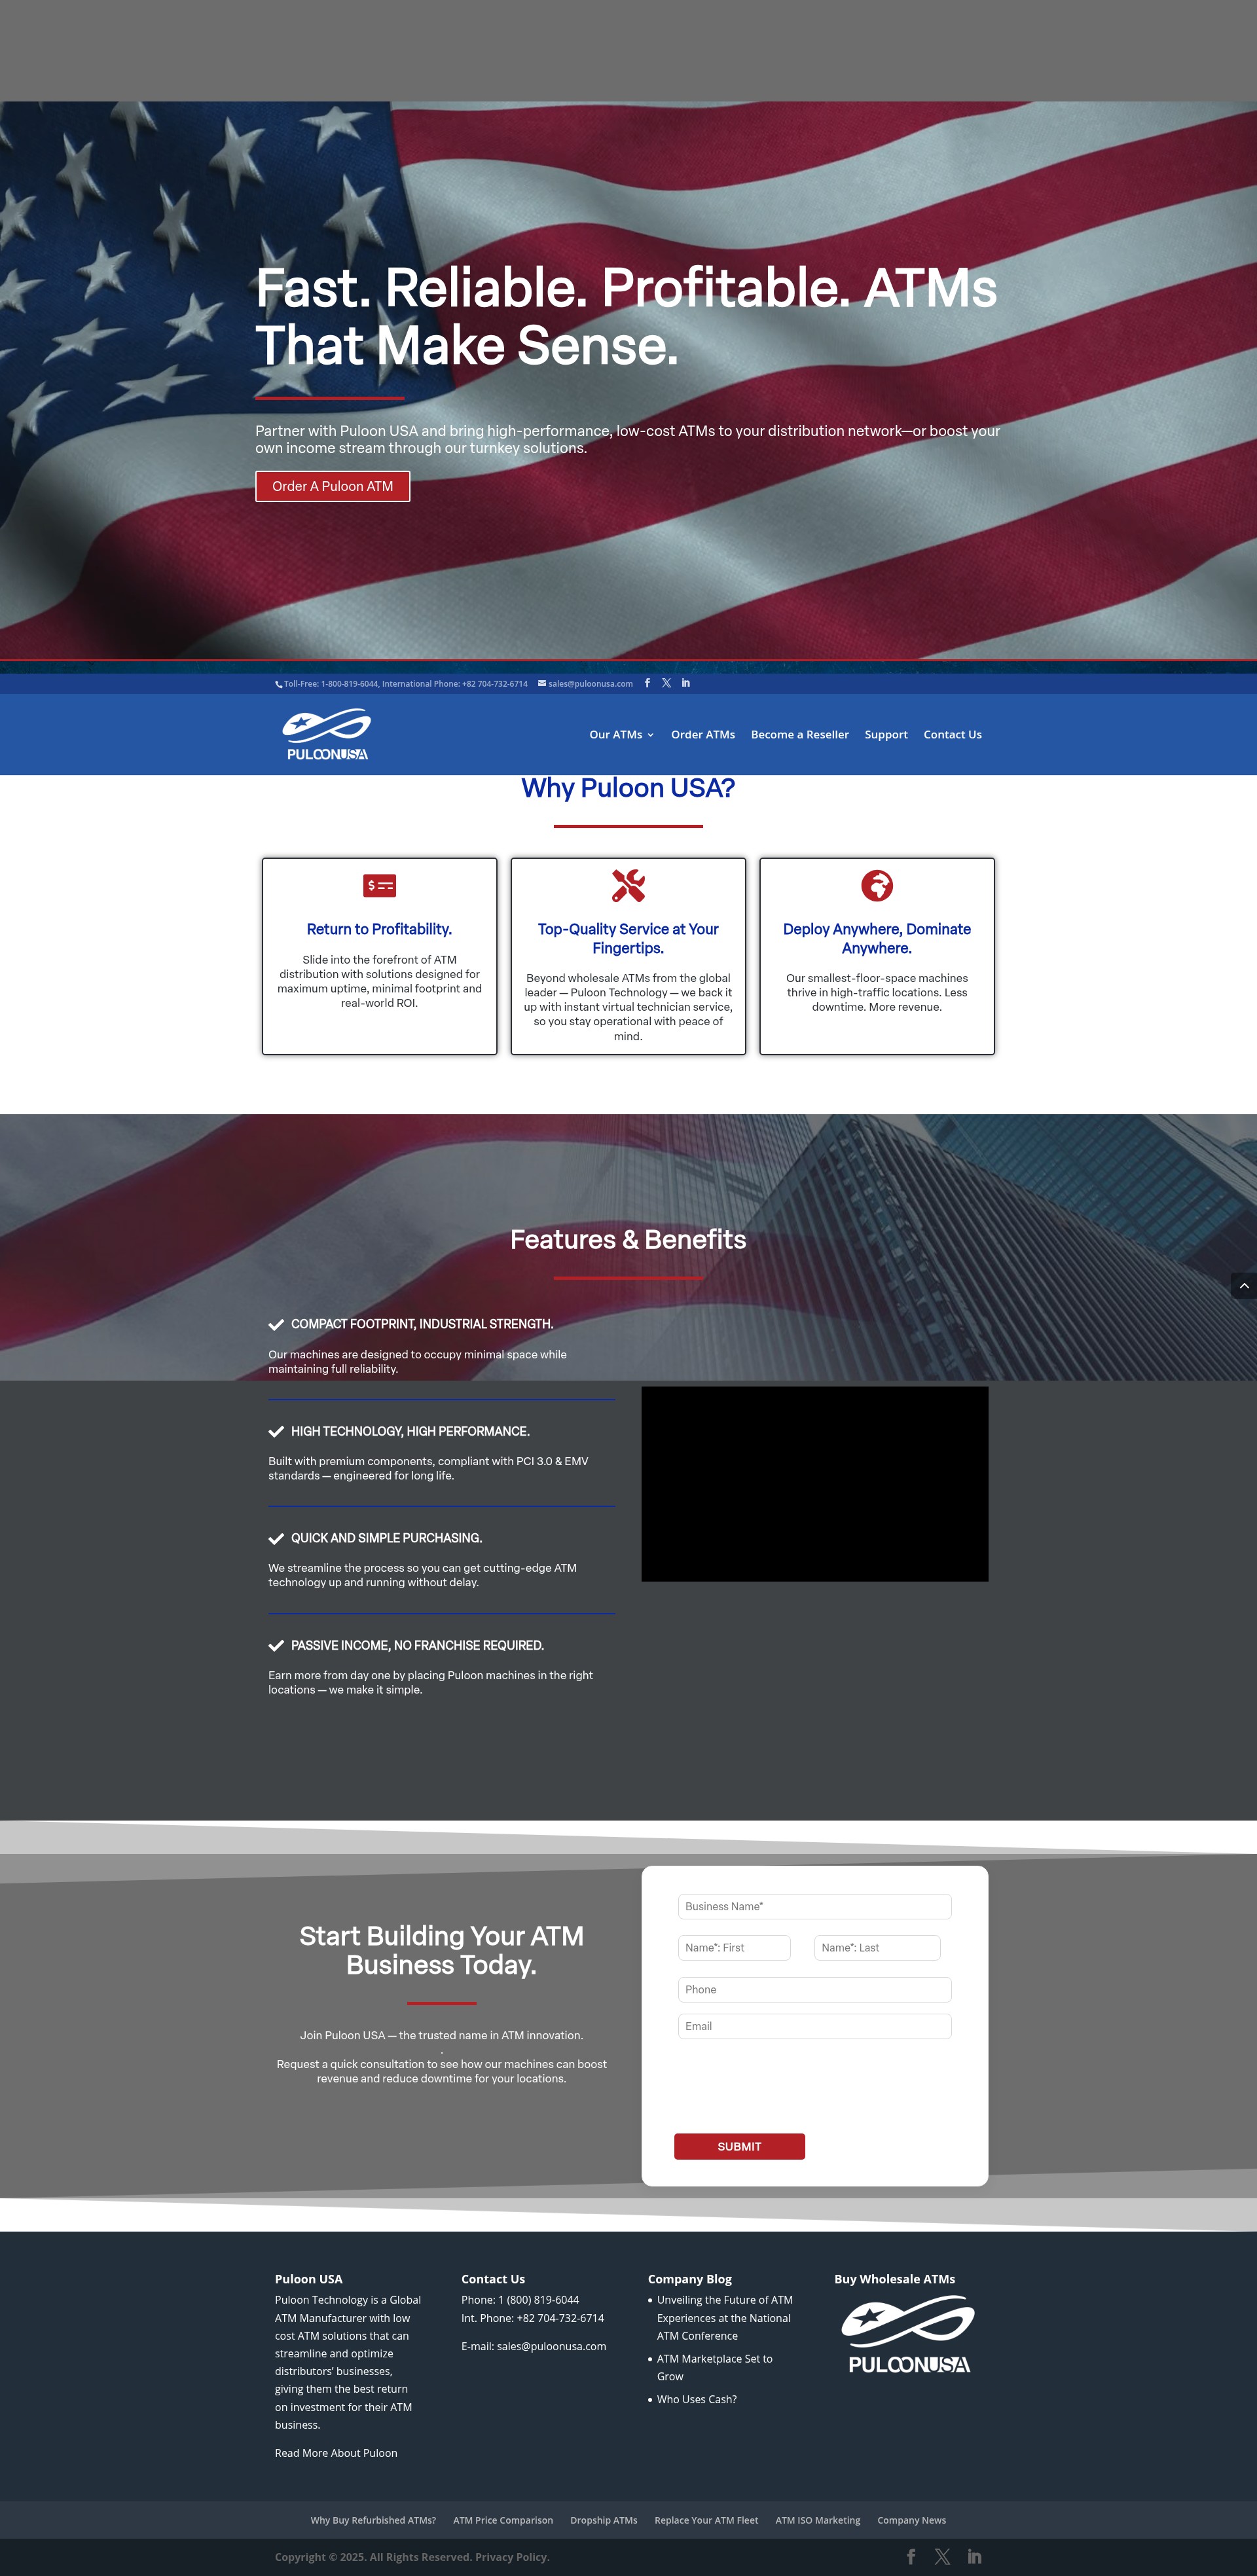The height and width of the screenshot is (2576, 1257).
Task: Click the Buy Wholesale ATMs footer heading
Action: click(x=894, y=2279)
